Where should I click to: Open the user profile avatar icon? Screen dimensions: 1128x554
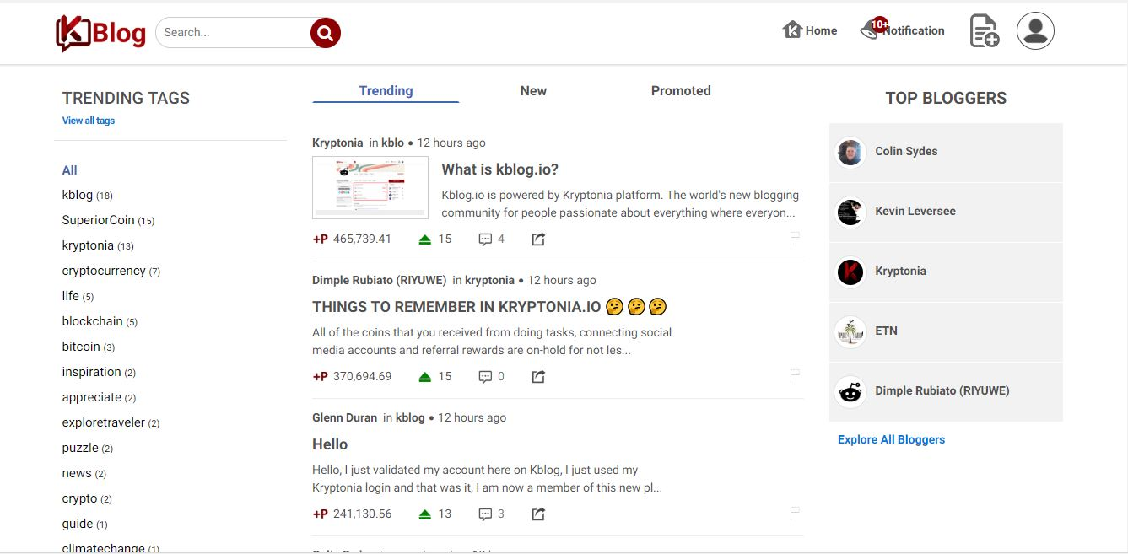(x=1035, y=31)
